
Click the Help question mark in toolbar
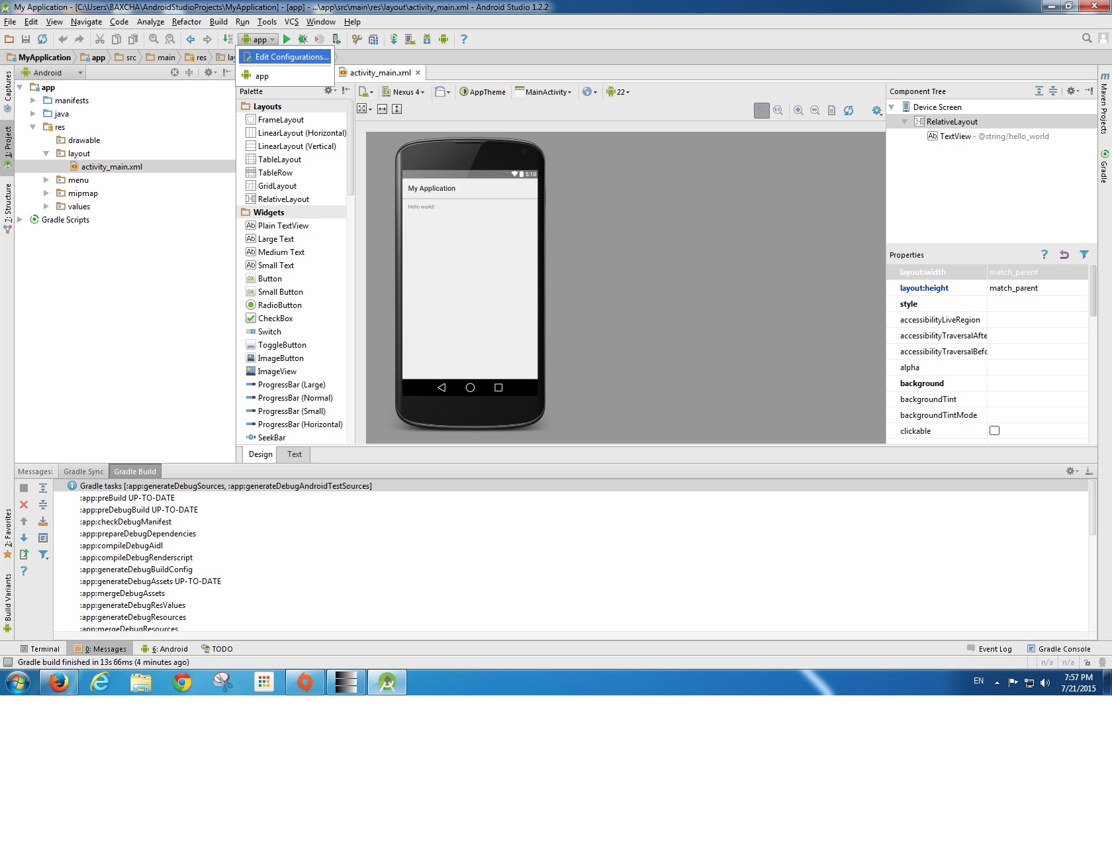pos(463,40)
